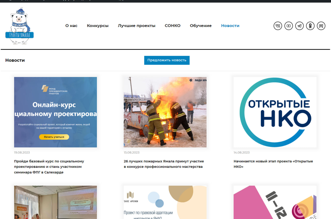
Task: Click the Гранты Ямала polar bear logo
Action: 20,26
